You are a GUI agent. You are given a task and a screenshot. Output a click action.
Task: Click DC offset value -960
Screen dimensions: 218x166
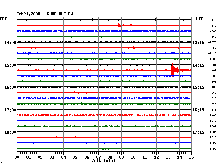click(x=213, y=37)
